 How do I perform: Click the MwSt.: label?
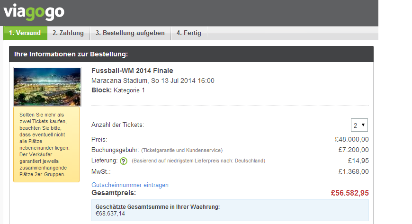pos(101,172)
